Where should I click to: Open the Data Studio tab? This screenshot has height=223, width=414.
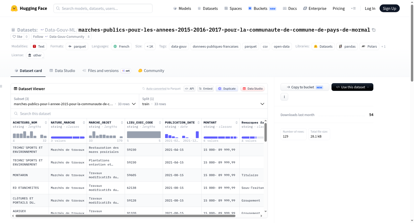click(x=62, y=70)
